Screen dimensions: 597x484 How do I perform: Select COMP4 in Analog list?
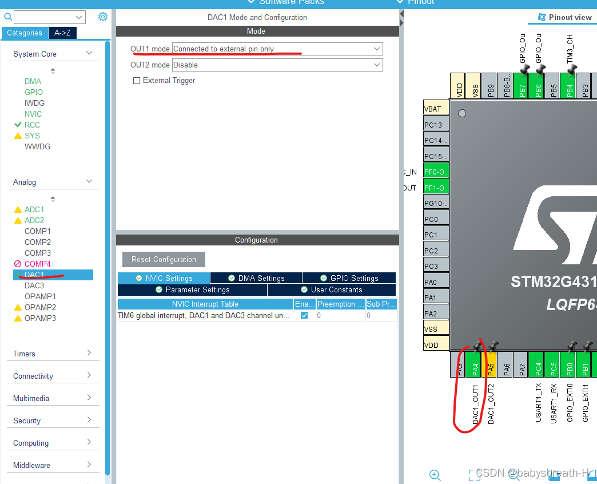pos(38,264)
